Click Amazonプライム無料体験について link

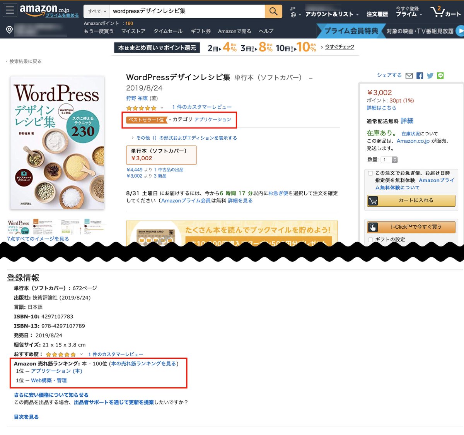(415, 184)
